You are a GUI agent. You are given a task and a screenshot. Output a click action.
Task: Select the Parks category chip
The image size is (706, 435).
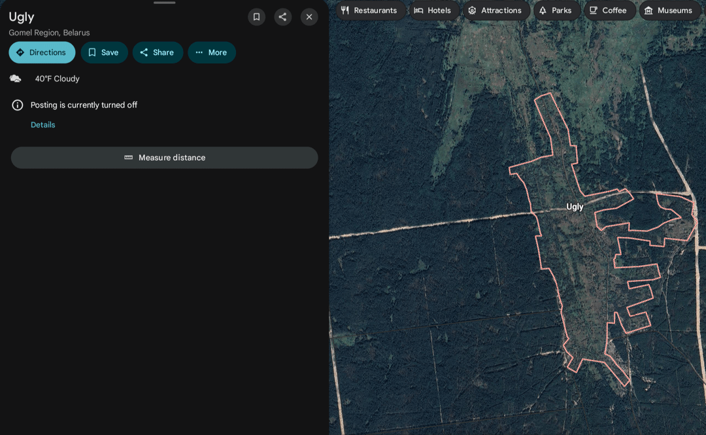tap(556, 10)
